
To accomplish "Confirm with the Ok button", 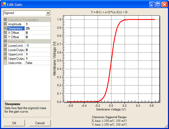I will point(14,123).
